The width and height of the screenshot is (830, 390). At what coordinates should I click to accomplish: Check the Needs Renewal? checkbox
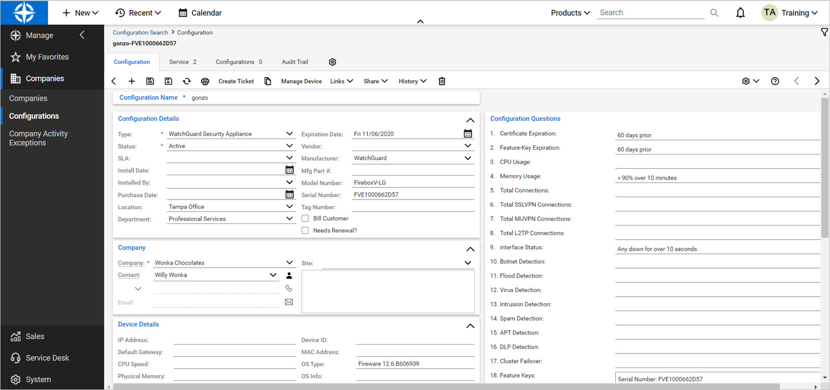click(305, 231)
